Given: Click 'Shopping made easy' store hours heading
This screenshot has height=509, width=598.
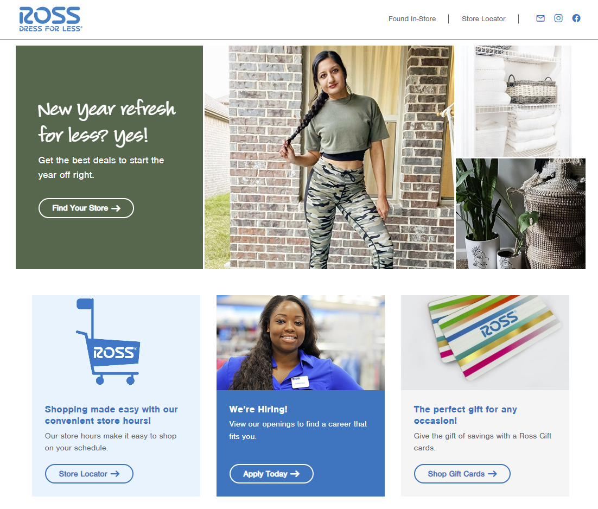Looking at the screenshot, I should pyautogui.click(x=111, y=415).
